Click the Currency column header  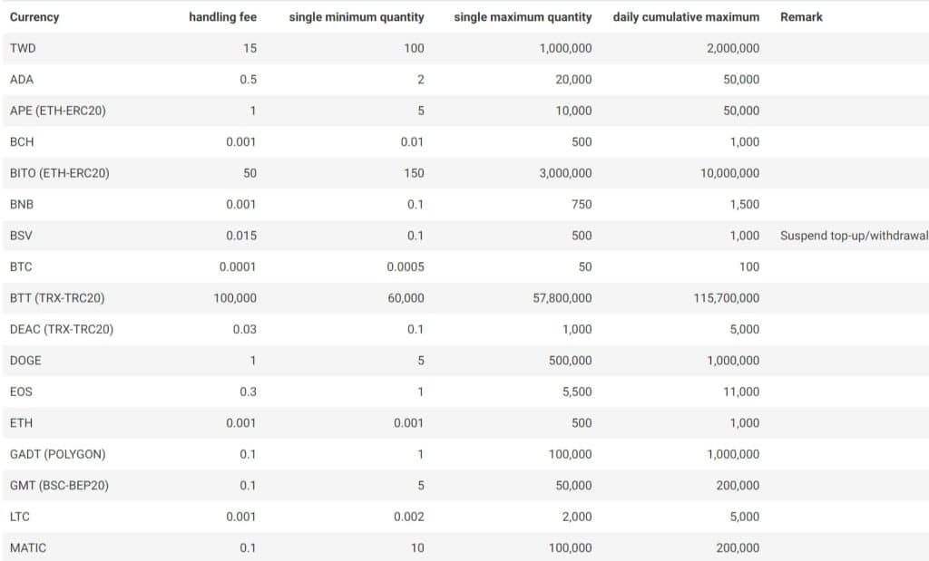click(34, 16)
